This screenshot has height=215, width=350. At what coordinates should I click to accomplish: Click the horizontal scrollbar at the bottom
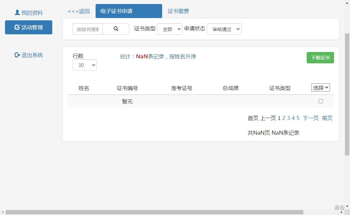pyautogui.click(x=154, y=212)
